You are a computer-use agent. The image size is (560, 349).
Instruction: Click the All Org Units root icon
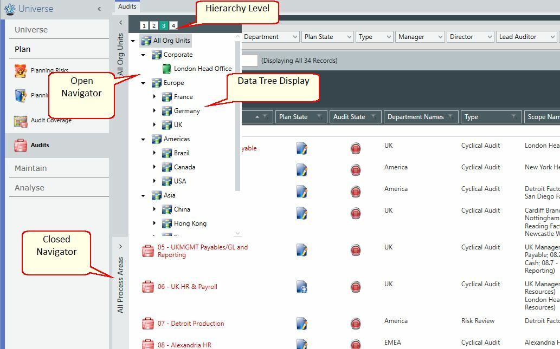[146, 41]
